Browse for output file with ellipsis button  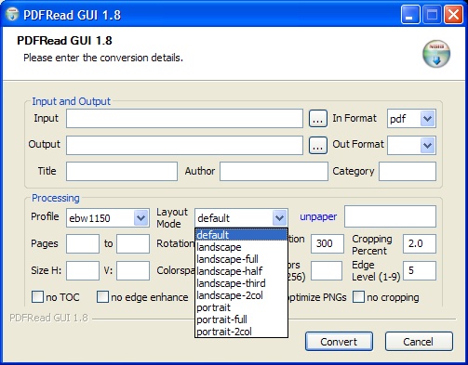pyautogui.click(x=318, y=145)
